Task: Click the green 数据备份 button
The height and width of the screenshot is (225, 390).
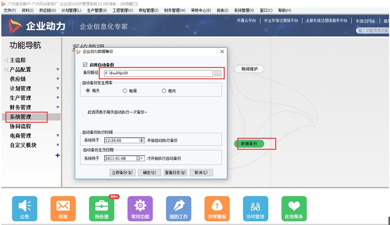Action: click(249, 143)
